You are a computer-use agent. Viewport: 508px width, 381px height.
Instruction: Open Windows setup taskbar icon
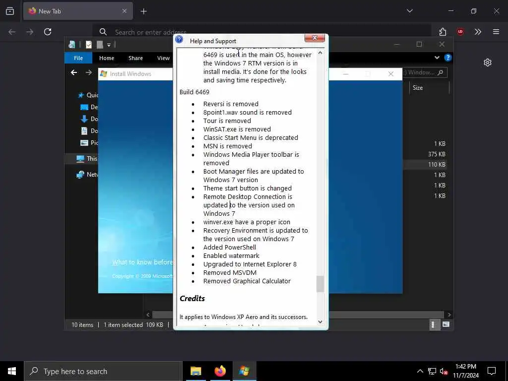click(244, 371)
